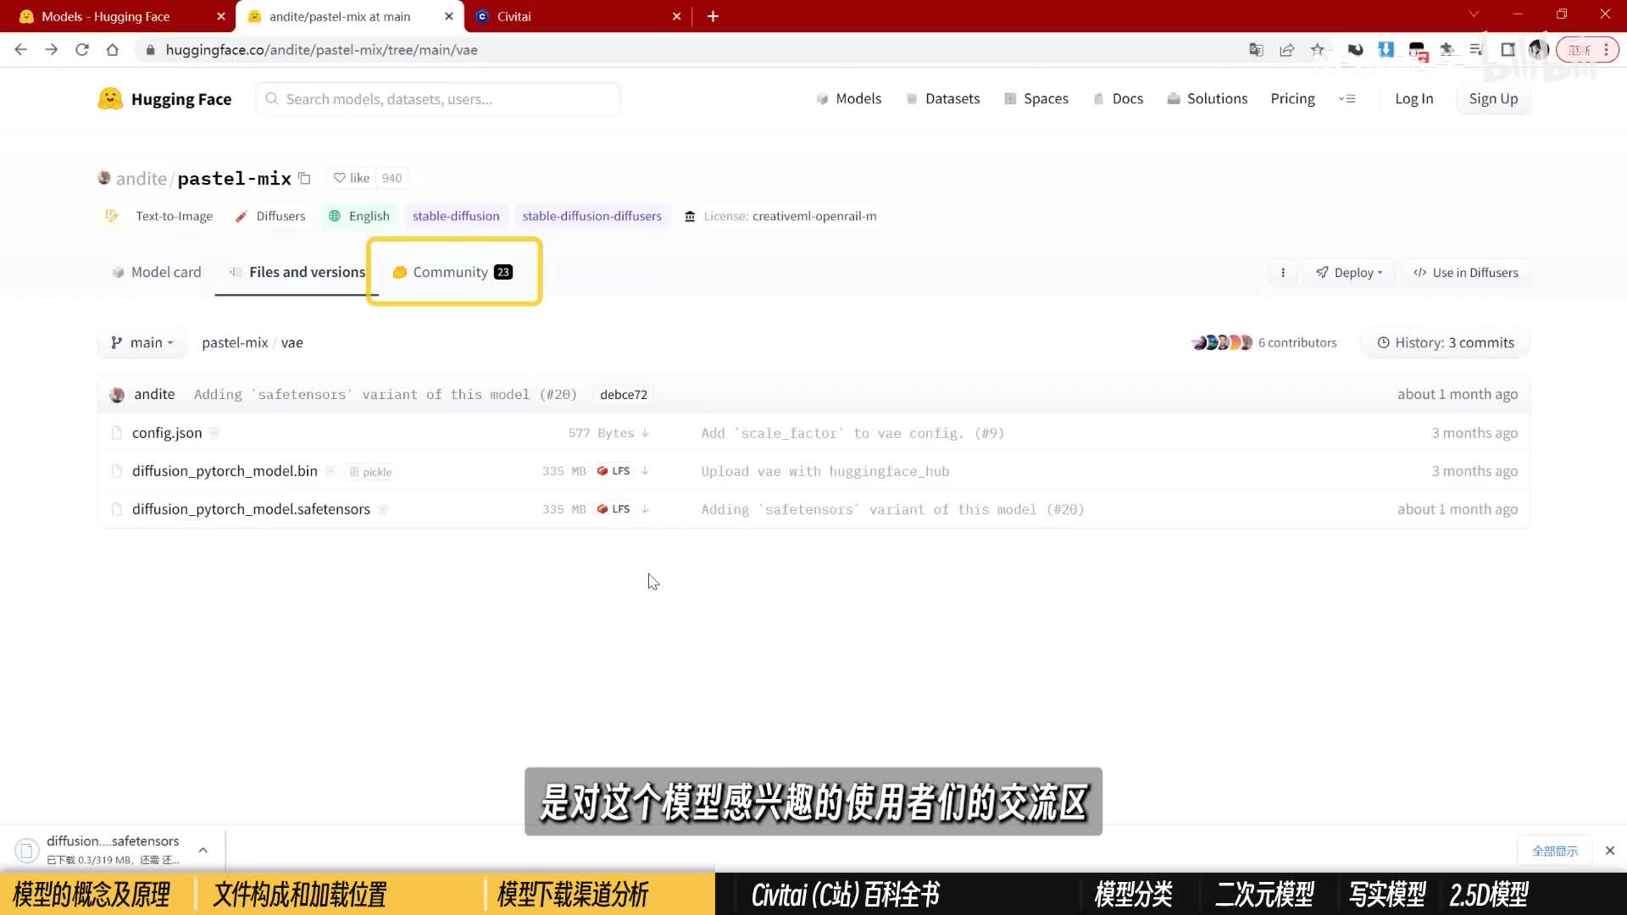This screenshot has width=1627, height=915.
Task: Click the browser home icon
Action: click(x=113, y=50)
